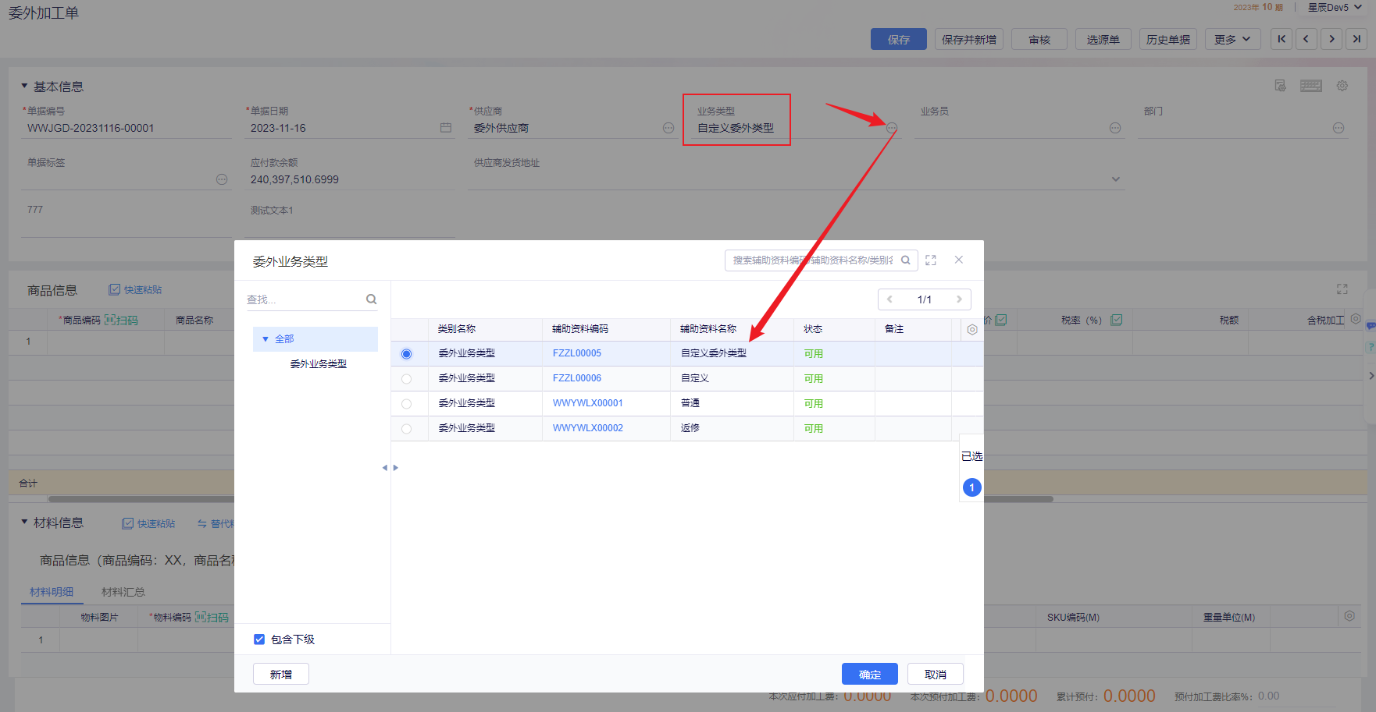1376x712 pixels.
Task: Click 历史单据 button
Action: click(1168, 39)
